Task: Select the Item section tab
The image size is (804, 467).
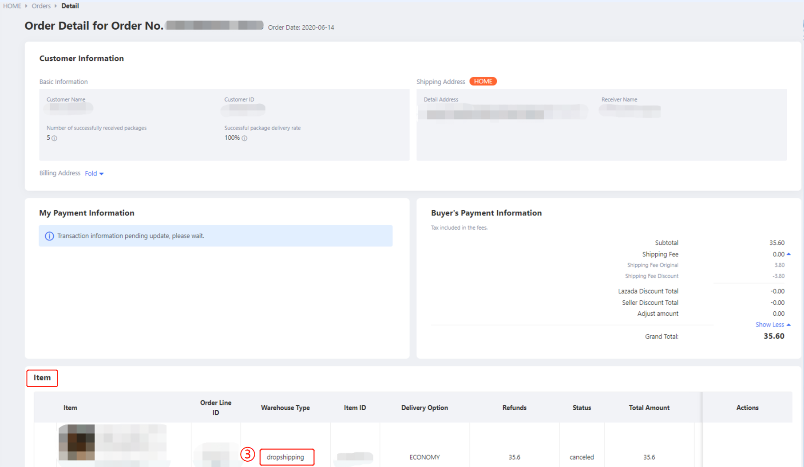Action: (x=42, y=378)
